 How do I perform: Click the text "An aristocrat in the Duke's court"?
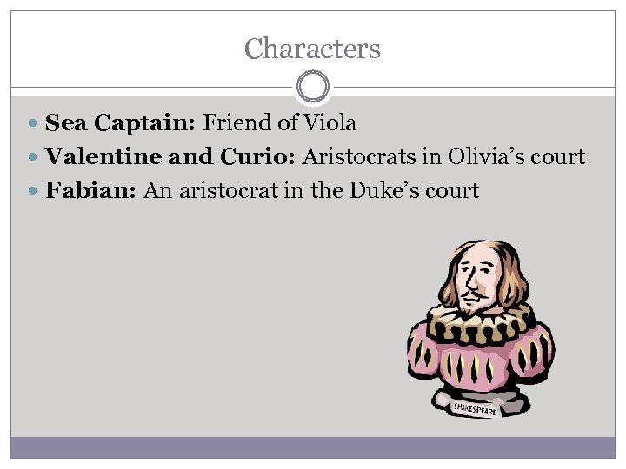click(311, 190)
